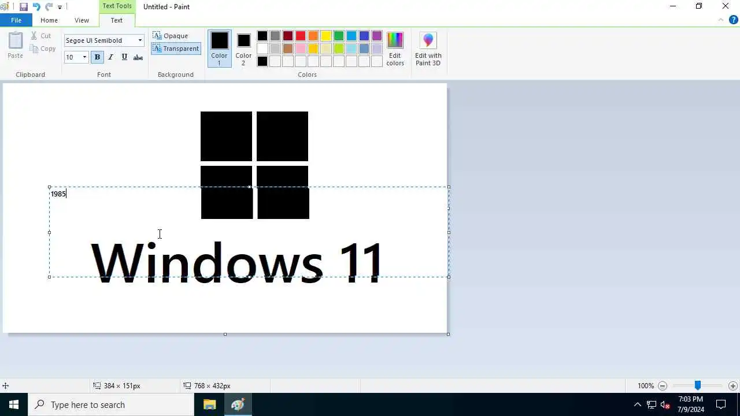Screen dimensions: 740x416
Task: Select Transparent background option
Action: (176, 49)
